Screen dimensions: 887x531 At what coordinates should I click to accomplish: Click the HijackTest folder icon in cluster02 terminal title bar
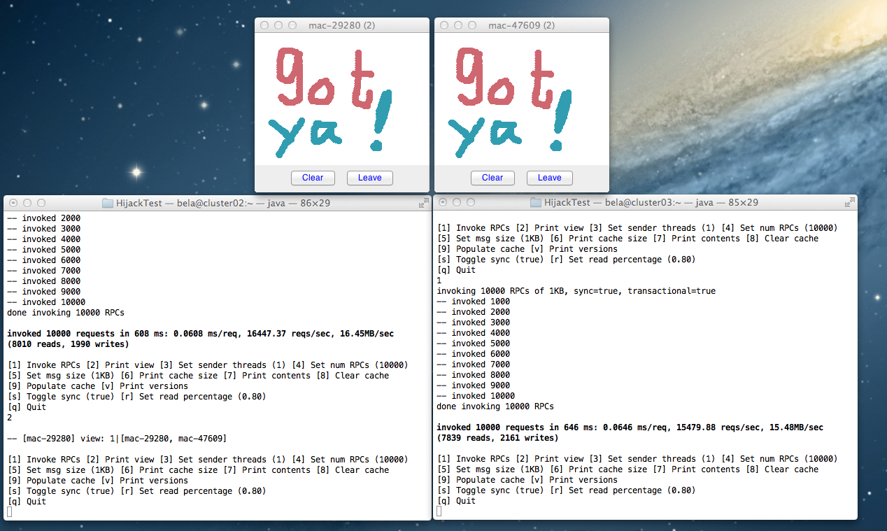[x=108, y=202]
